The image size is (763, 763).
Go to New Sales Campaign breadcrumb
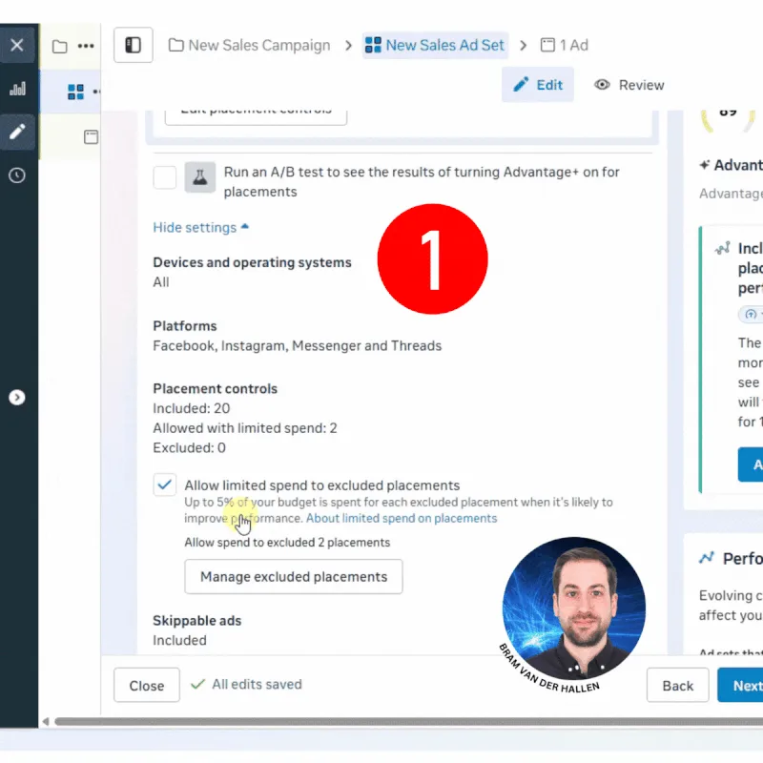click(250, 45)
